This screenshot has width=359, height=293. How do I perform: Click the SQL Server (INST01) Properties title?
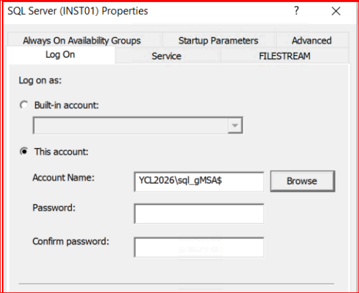click(78, 11)
